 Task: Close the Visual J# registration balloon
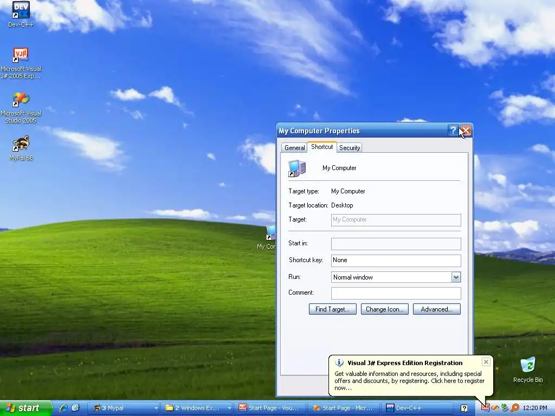pos(486,361)
